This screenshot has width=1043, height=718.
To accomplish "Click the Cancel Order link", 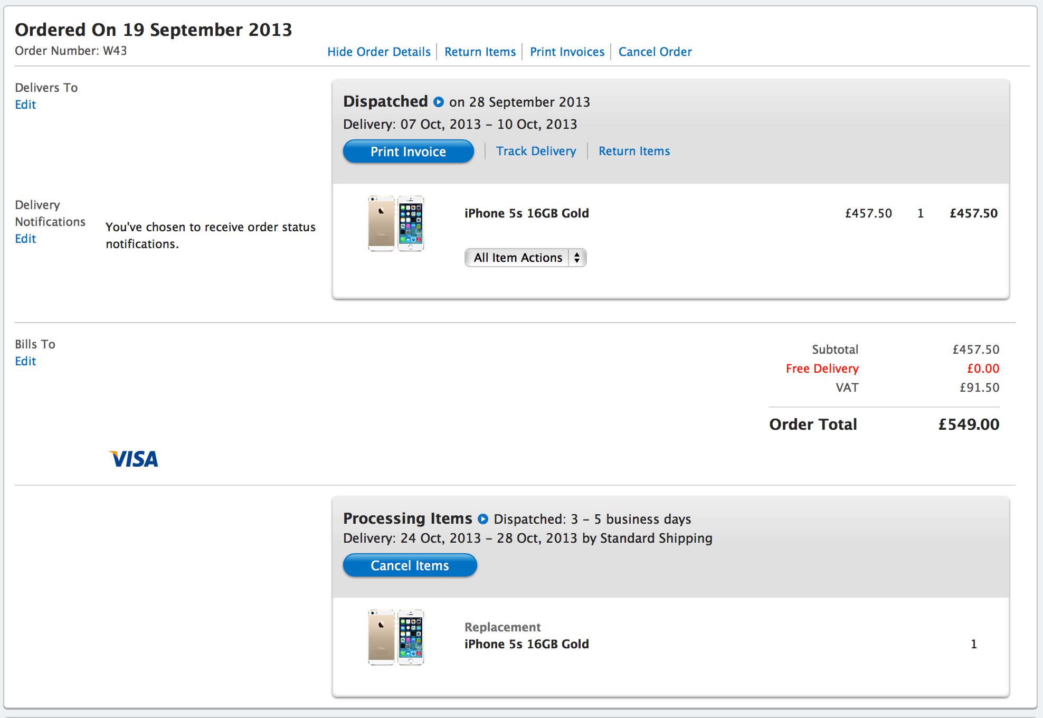I will 655,52.
